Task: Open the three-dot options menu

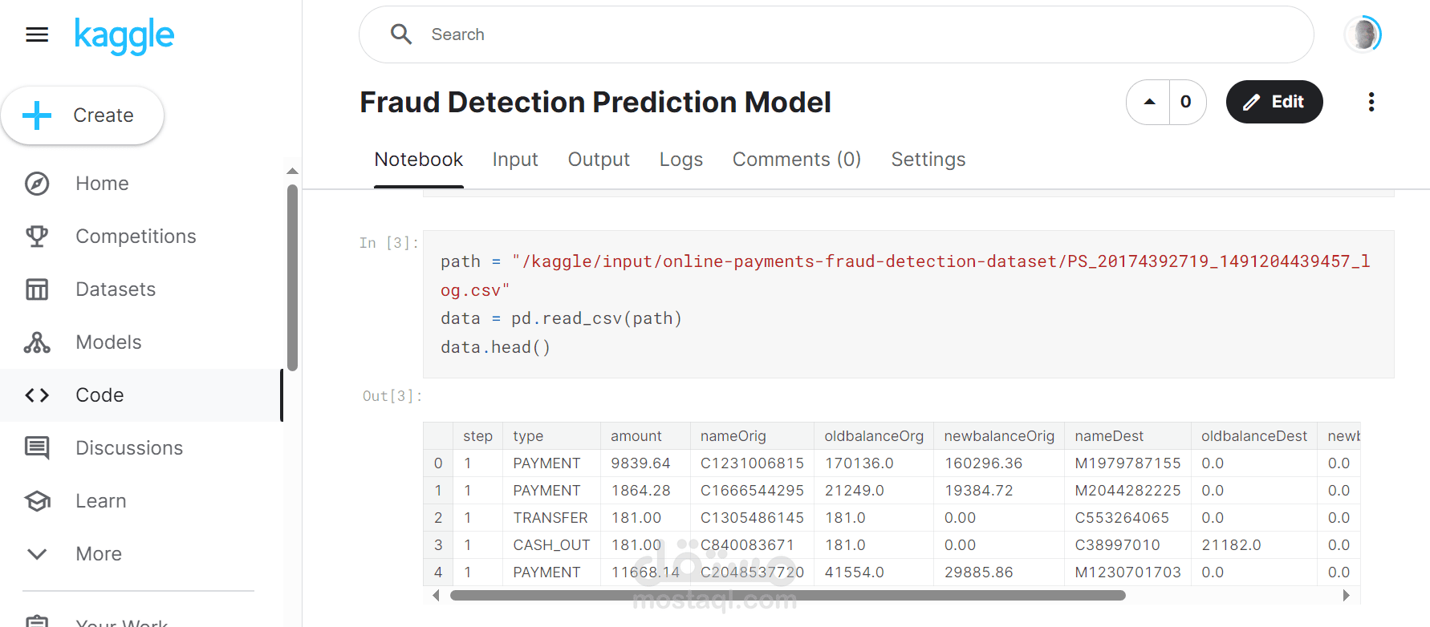Action: pyautogui.click(x=1371, y=102)
